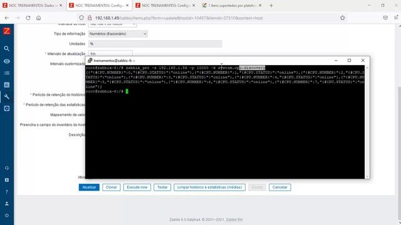Screen dimensions: 401x225
Task: Open the Interface do host dropdown
Action: tap(112, 25)
